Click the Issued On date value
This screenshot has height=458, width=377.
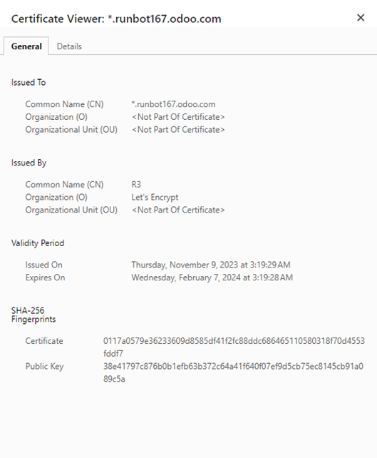pyautogui.click(x=211, y=265)
